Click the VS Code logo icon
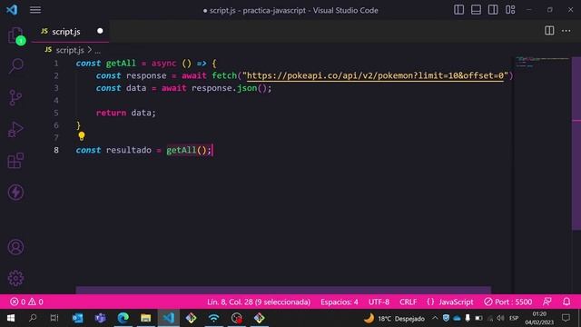 (x=12, y=10)
